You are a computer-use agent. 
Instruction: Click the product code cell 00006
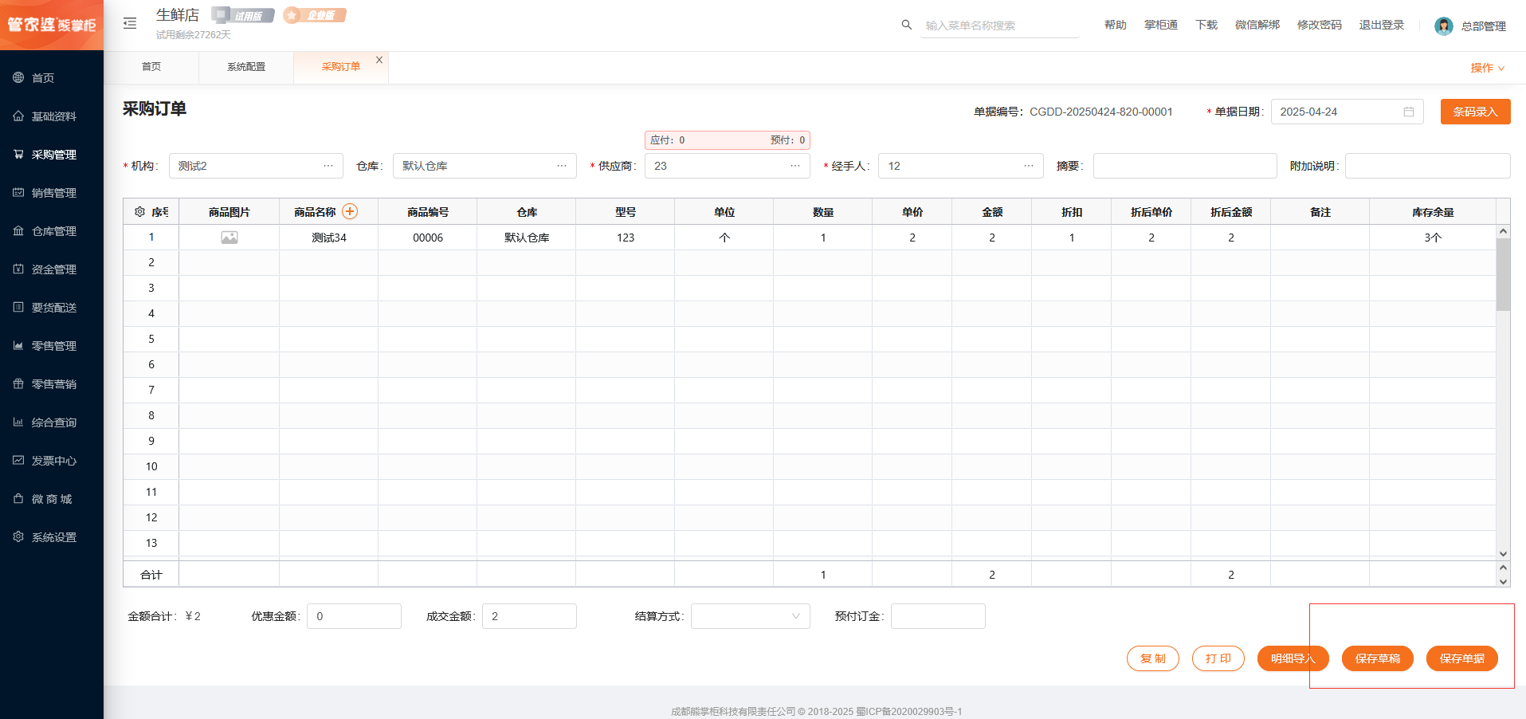428,238
